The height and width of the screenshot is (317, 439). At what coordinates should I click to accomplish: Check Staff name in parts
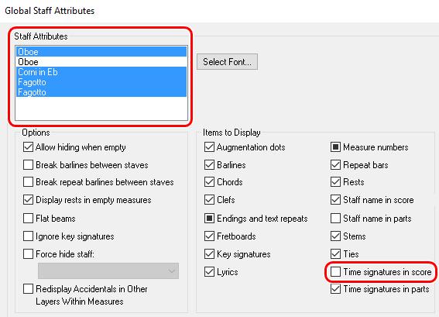pos(335,218)
